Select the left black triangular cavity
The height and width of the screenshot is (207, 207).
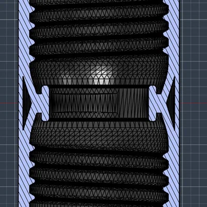click(26, 103)
